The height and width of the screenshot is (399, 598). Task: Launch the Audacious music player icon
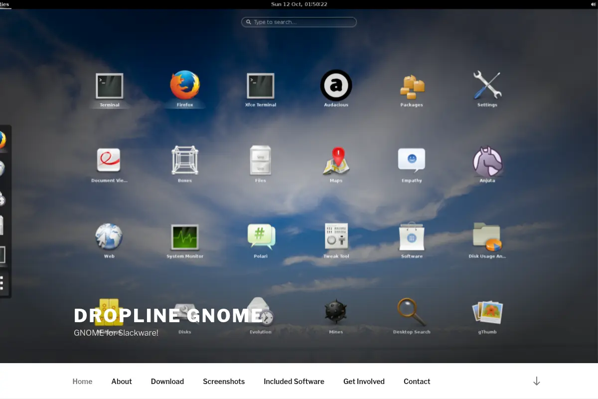click(336, 85)
